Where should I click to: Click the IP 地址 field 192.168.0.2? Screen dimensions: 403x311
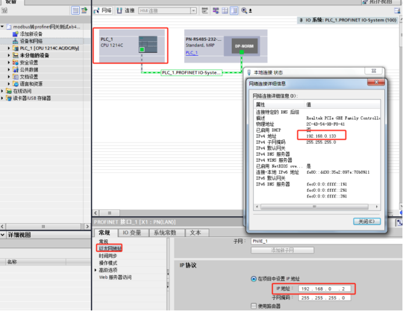pos(324,289)
